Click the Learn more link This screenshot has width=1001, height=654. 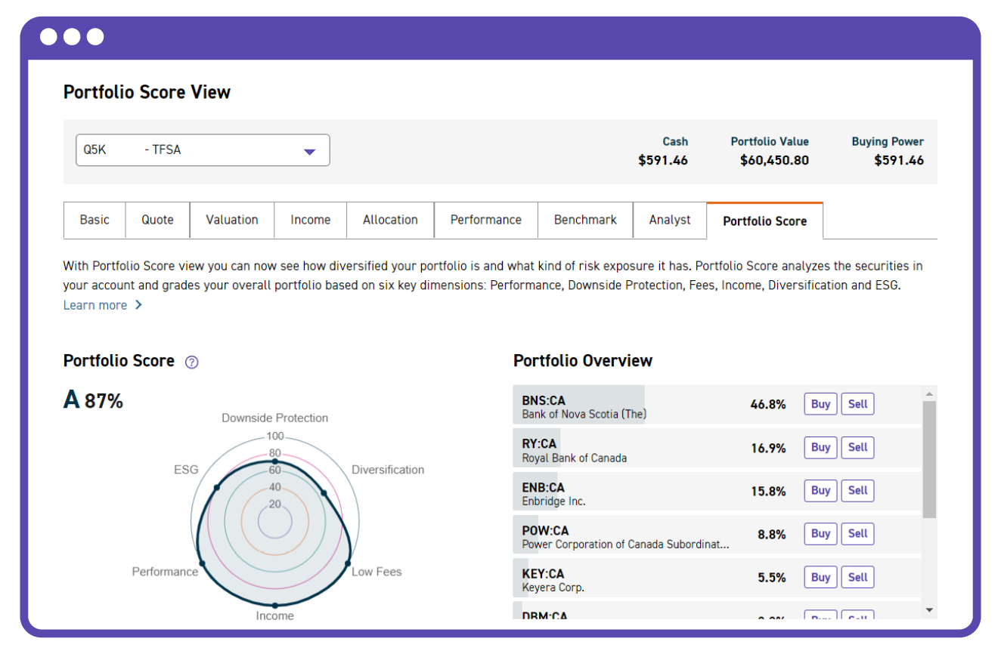coord(96,305)
